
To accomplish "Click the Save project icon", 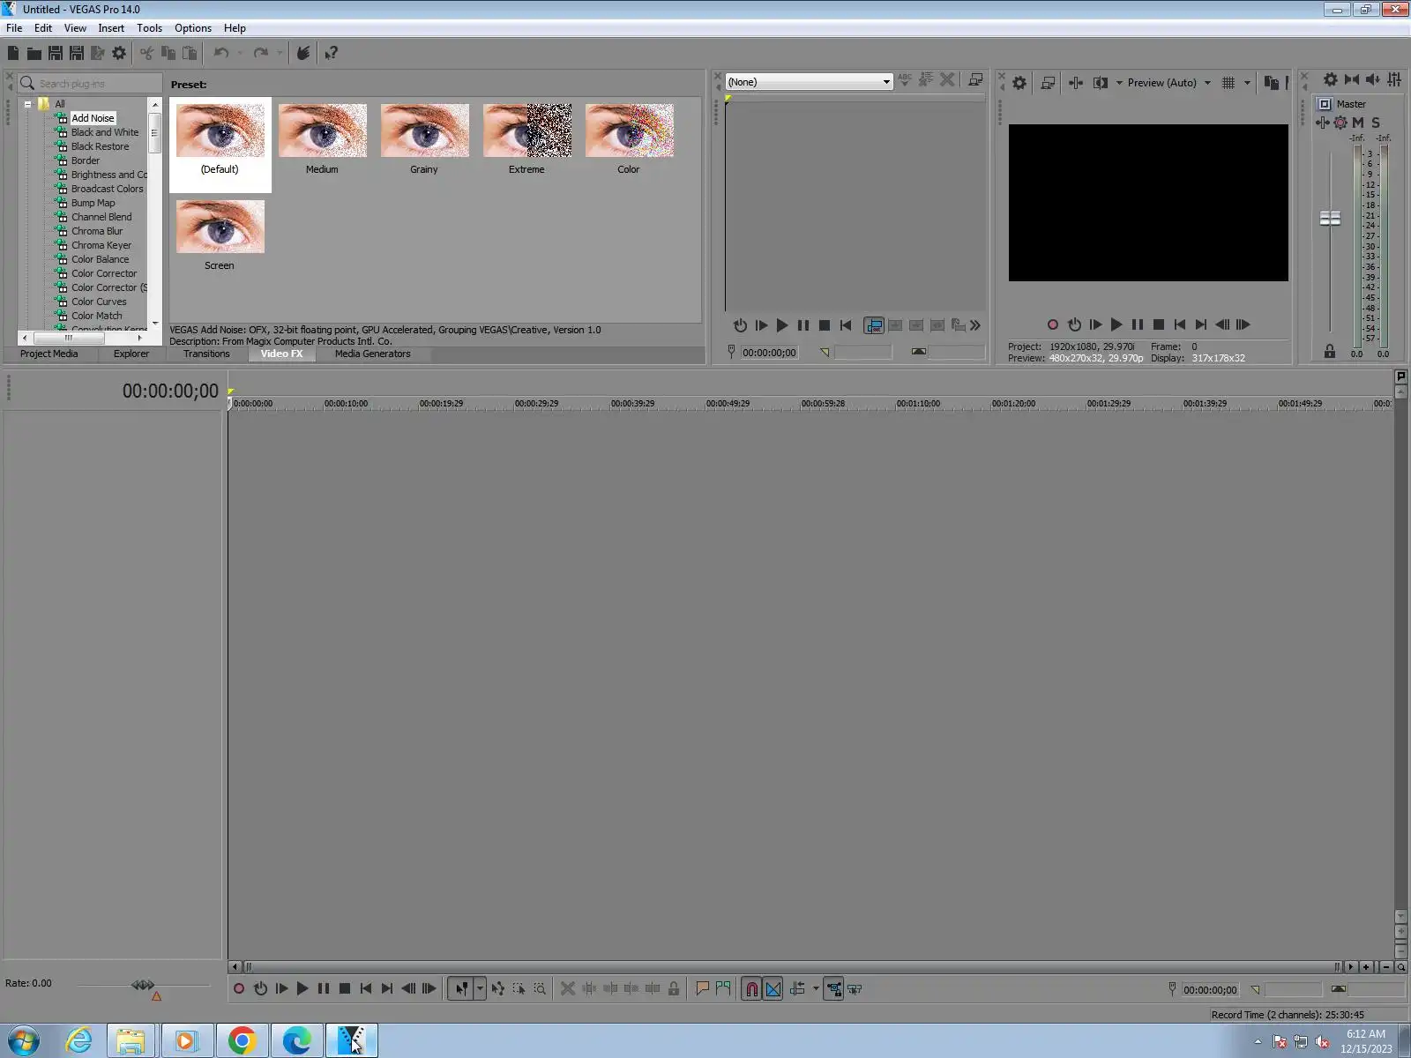I will pos(56,53).
